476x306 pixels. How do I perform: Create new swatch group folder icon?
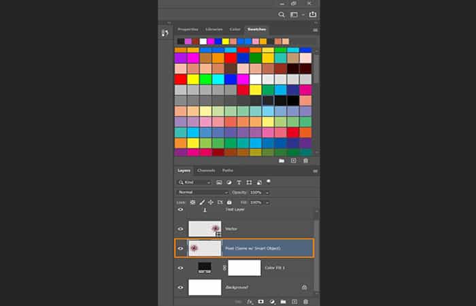pyautogui.click(x=282, y=160)
